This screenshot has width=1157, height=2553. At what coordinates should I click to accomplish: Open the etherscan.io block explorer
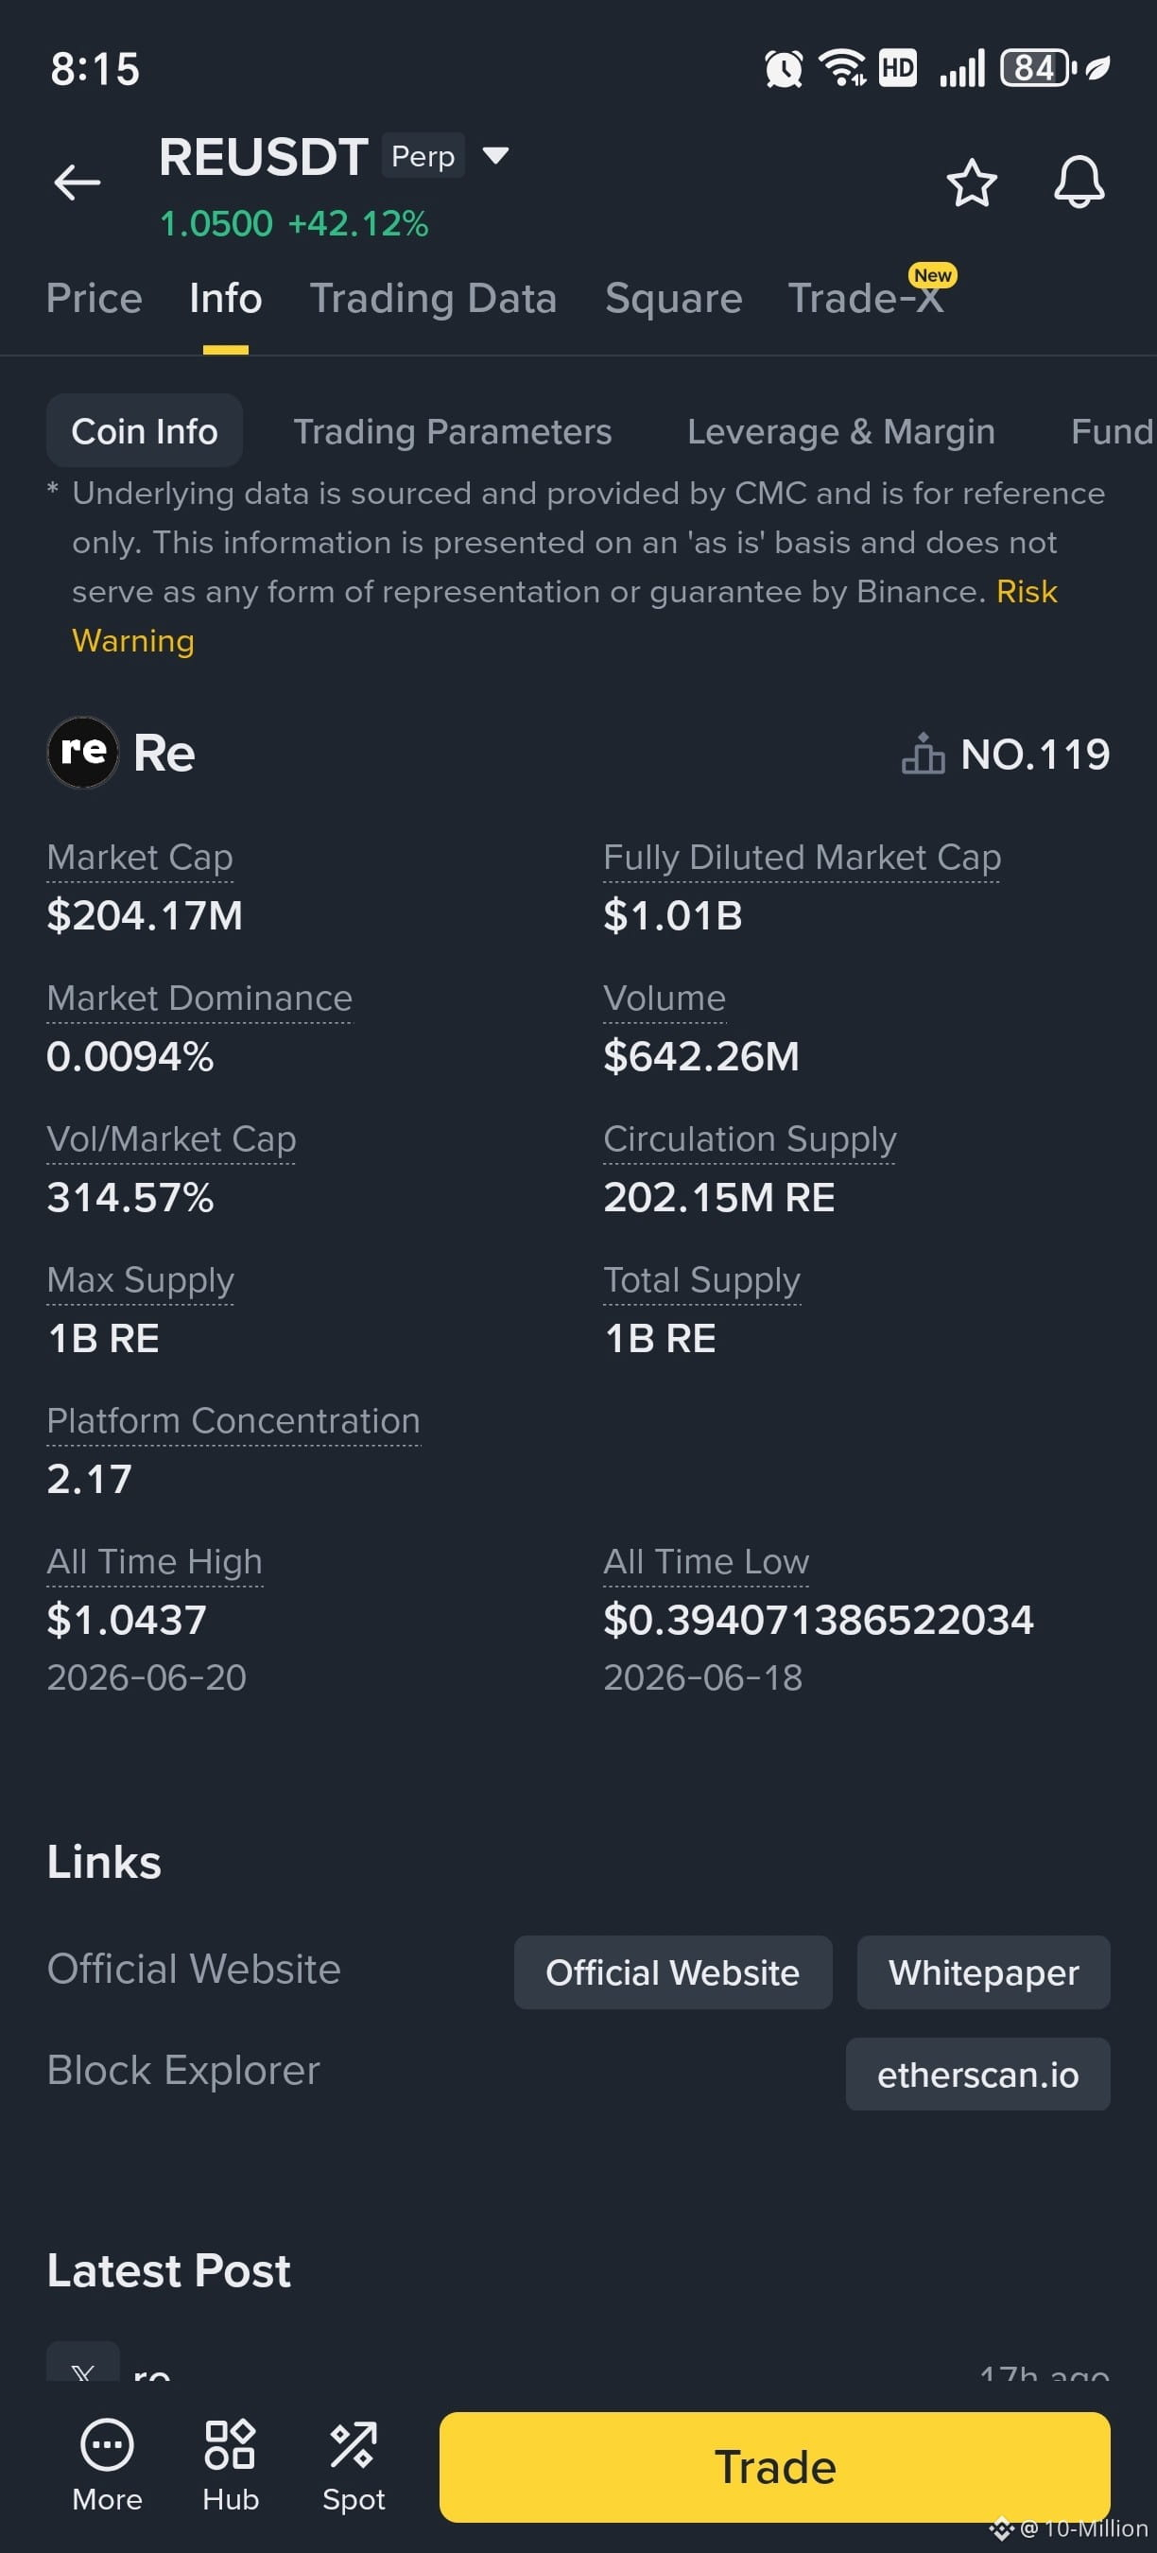coord(976,2075)
